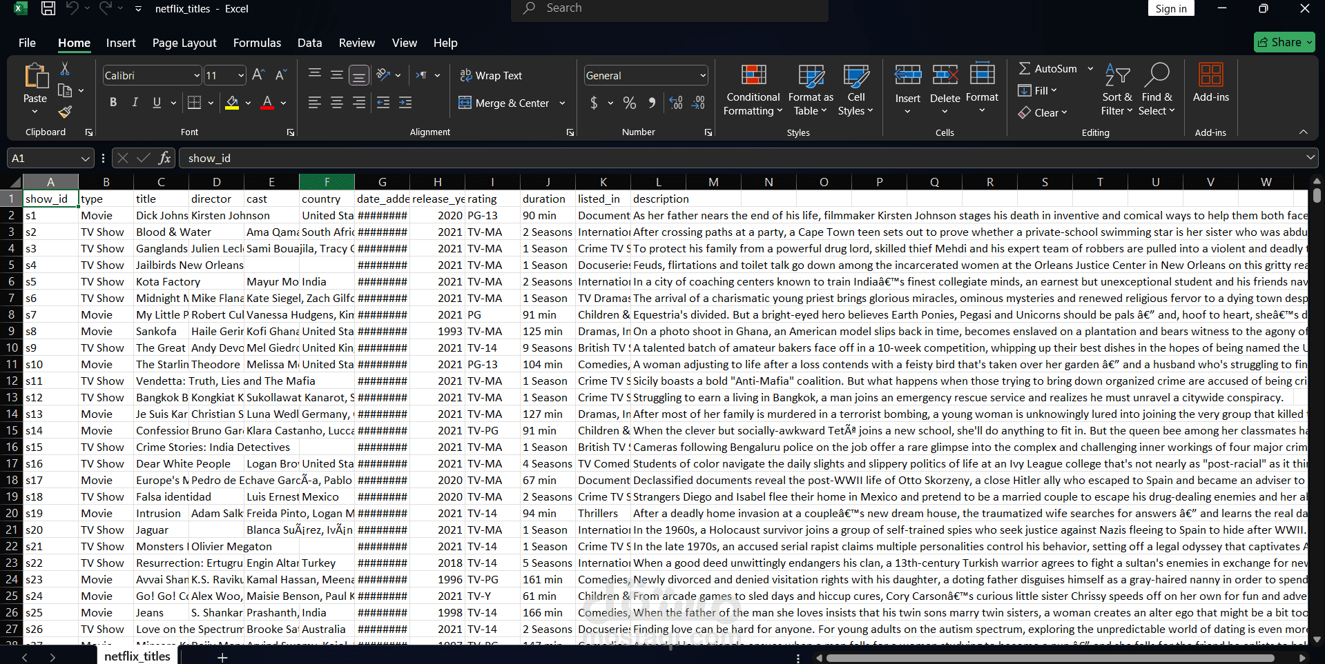Add a new sheet with plus button
This screenshot has height=664, width=1325.
222,657
